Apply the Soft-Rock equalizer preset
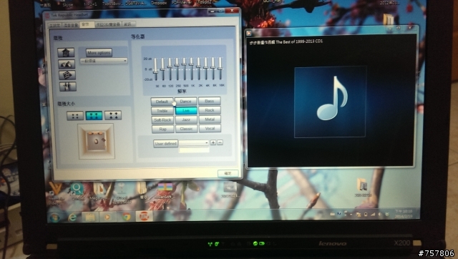The width and height of the screenshot is (458, 259). tap(162, 120)
